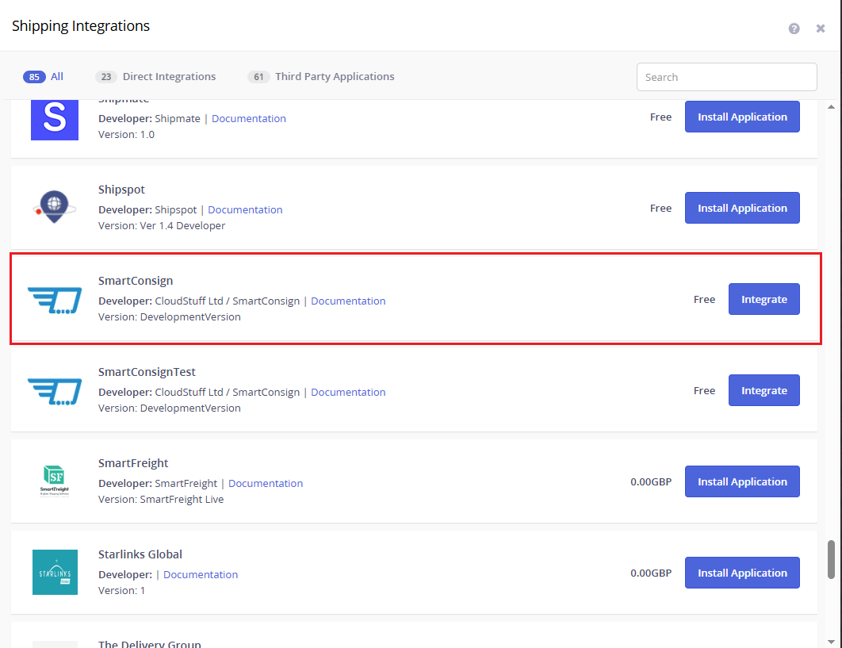Viewport: 842px width, 648px height.
Task: Select the Starlinks Global title text
Action: click(x=140, y=554)
